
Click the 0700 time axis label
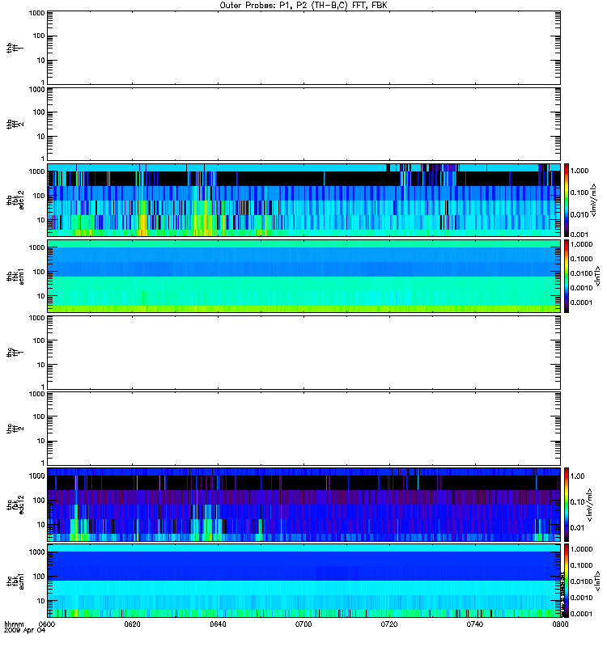tap(303, 624)
